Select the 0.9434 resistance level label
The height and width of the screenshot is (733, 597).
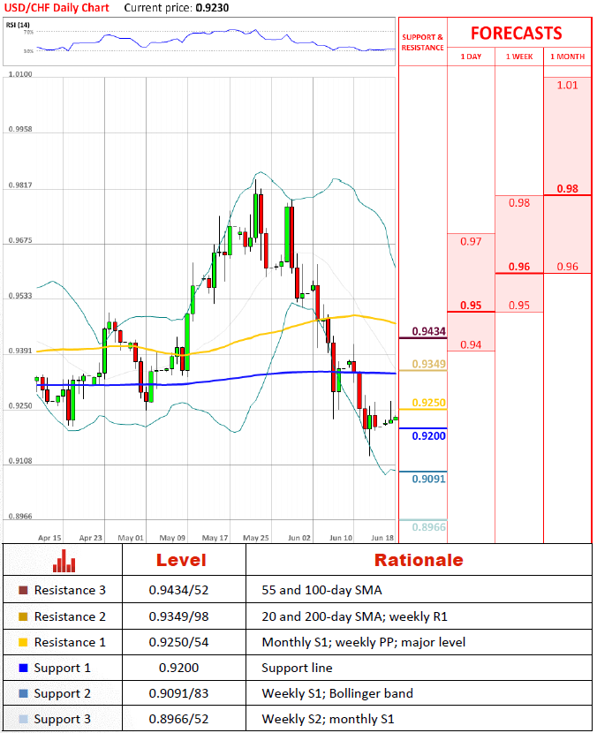click(428, 331)
